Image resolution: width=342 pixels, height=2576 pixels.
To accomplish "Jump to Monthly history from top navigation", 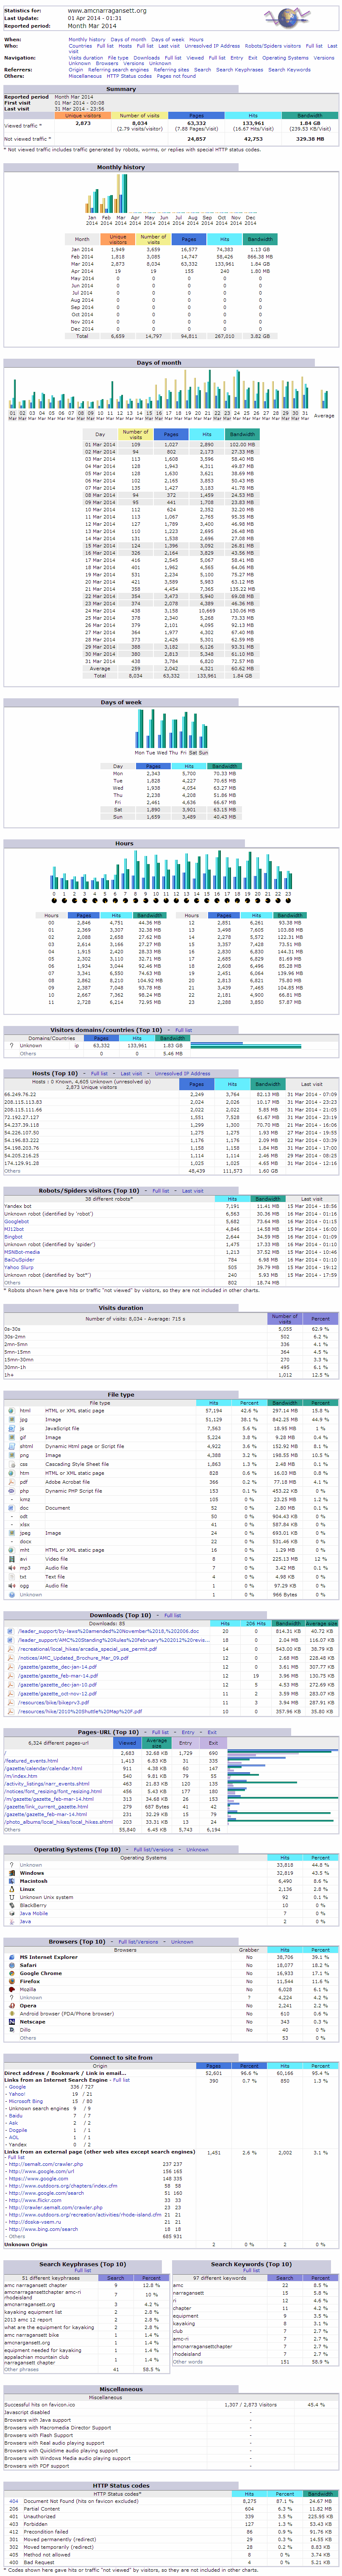I will point(87,40).
